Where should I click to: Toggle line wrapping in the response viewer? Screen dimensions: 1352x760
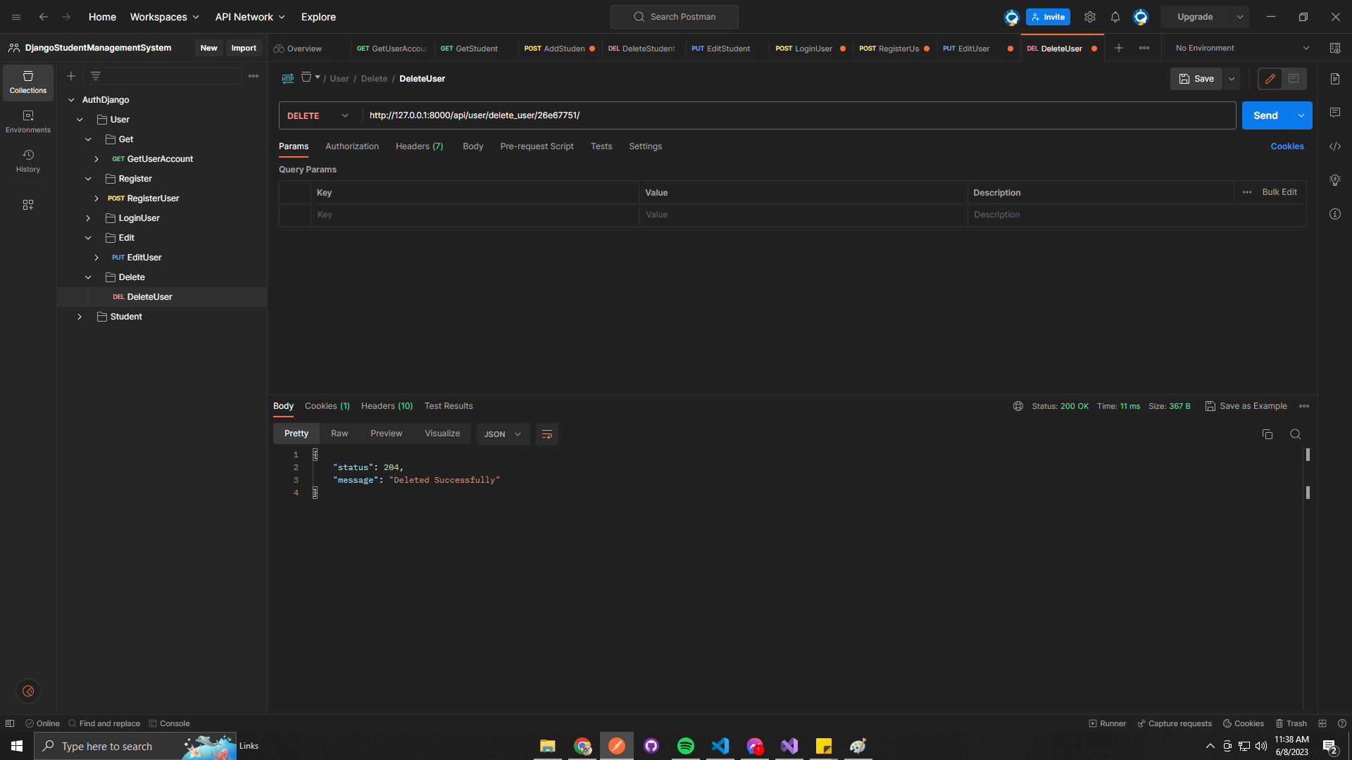click(547, 434)
